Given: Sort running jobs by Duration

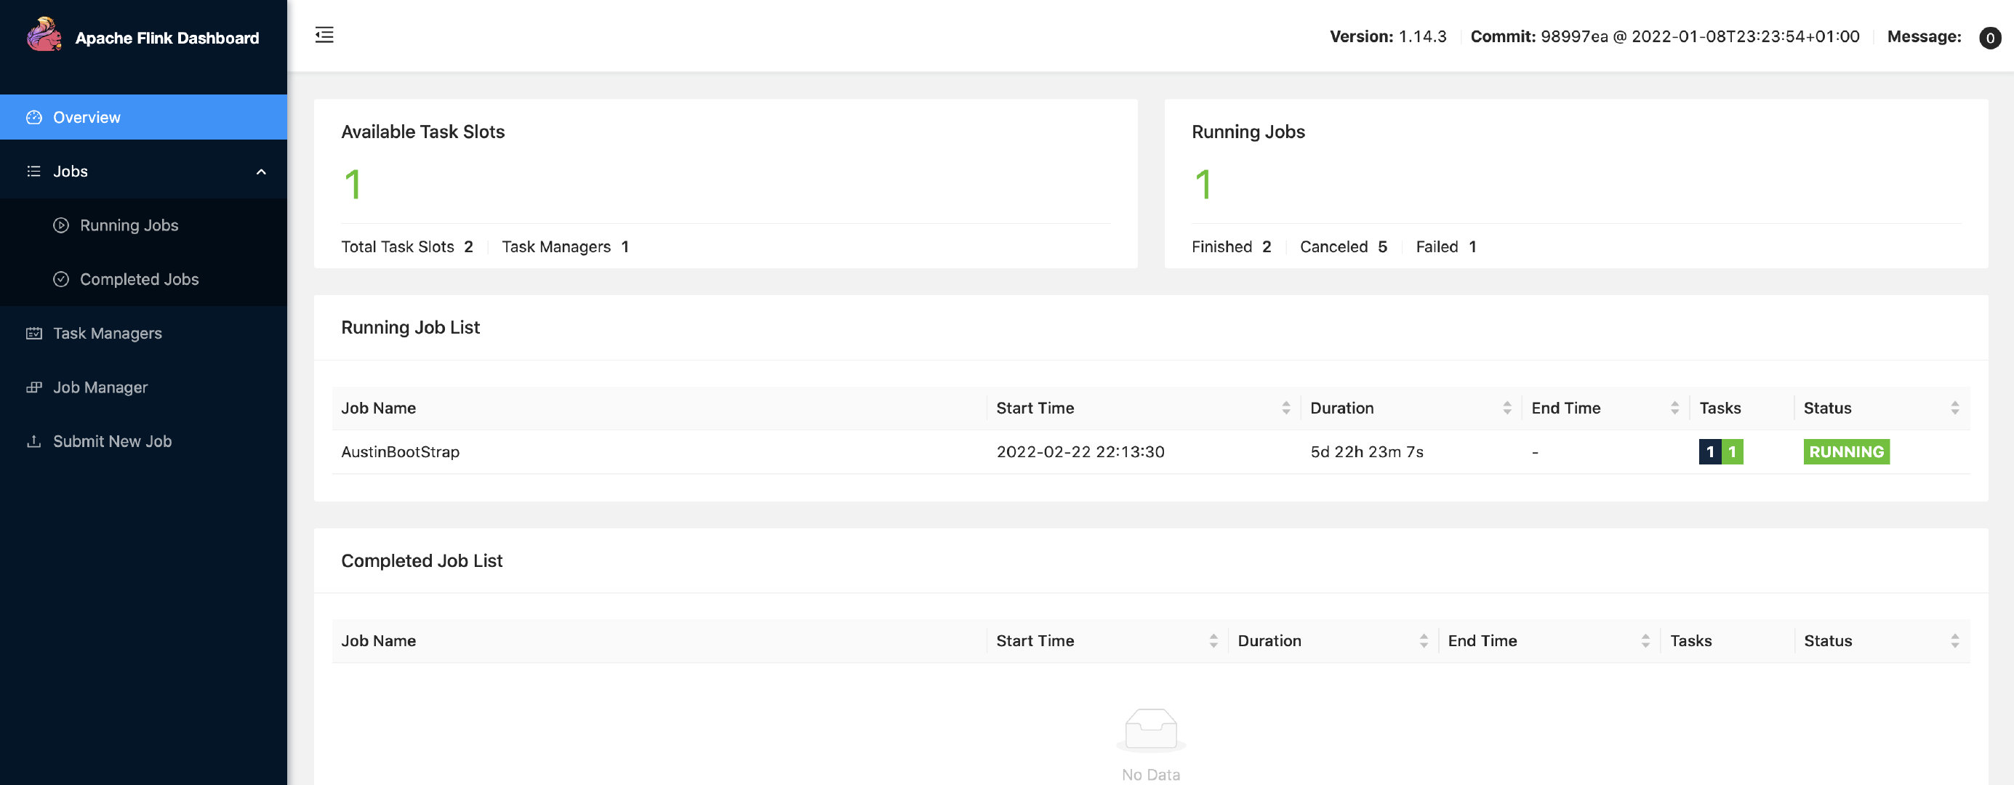Looking at the screenshot, I should 1507,408.
